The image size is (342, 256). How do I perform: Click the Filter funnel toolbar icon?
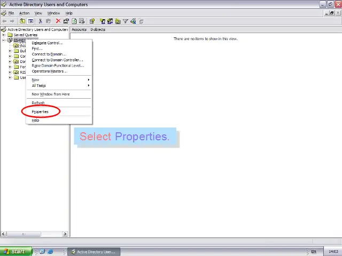coord(126,21)
